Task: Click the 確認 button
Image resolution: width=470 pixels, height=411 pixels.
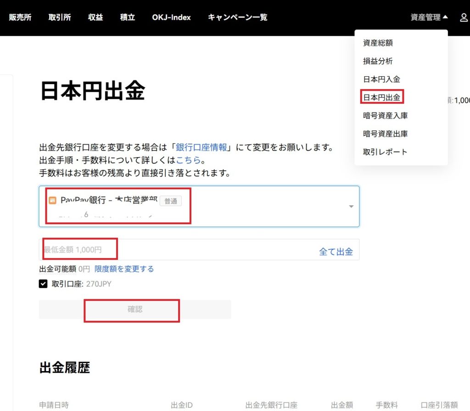Action: pos(135,310)
